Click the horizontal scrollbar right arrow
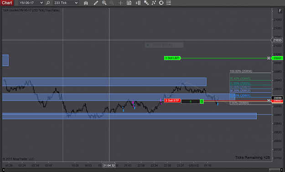The height and width of the screenshot is (172, 285). pos(282,170)
